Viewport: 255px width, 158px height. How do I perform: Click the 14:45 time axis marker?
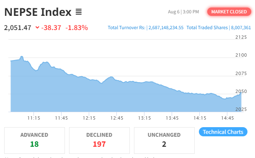tap(227, 118)
